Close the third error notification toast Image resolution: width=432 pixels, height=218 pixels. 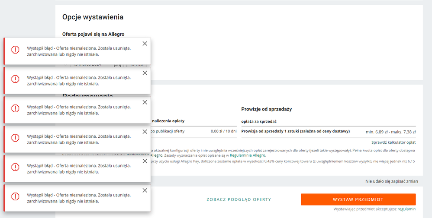[x=145, y=103]
